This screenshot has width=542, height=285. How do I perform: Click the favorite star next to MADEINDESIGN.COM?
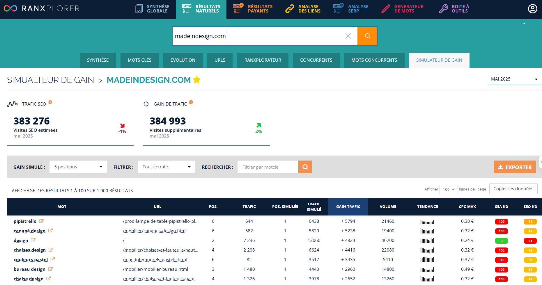pos(197,79)
